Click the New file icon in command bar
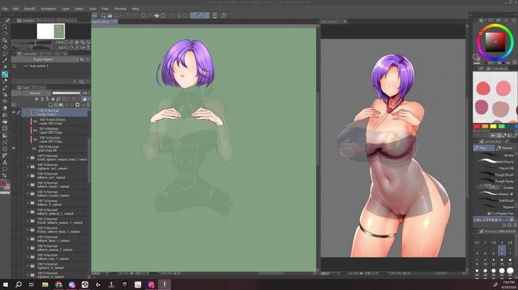The width and height of the screenshot is (518, 290). pyautogui.click(x=104, y=16)
